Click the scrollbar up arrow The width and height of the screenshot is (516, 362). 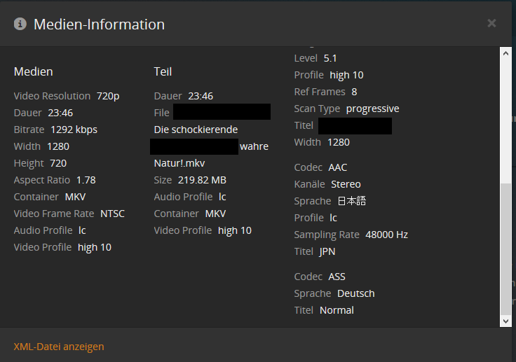coord(505,53)
